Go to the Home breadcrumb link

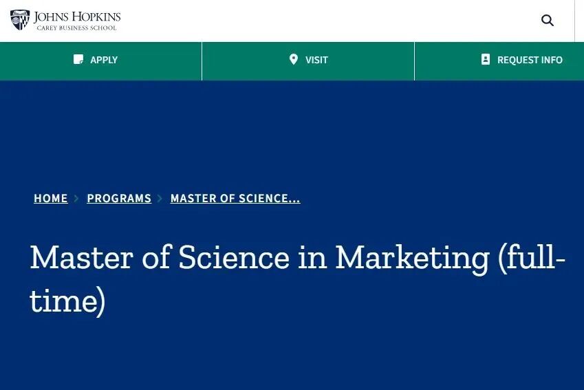[x=51, y=199]
